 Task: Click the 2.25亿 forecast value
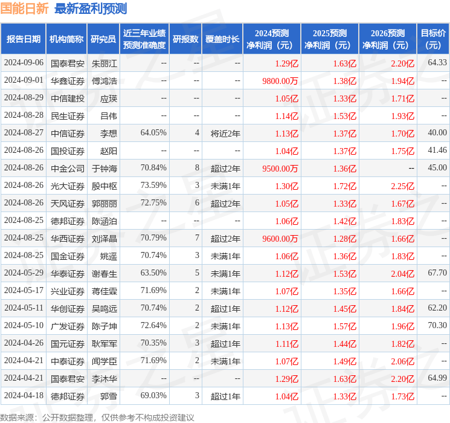(403, 186)
